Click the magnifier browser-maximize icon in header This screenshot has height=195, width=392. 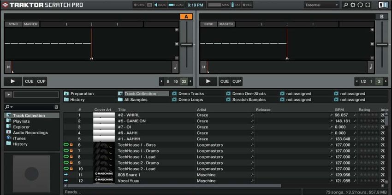point(345,5)
